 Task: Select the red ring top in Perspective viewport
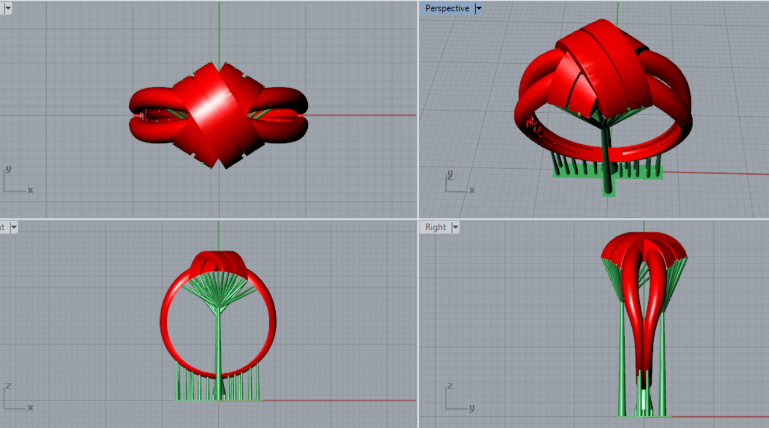pyautogui.click(x=601, y=64)
